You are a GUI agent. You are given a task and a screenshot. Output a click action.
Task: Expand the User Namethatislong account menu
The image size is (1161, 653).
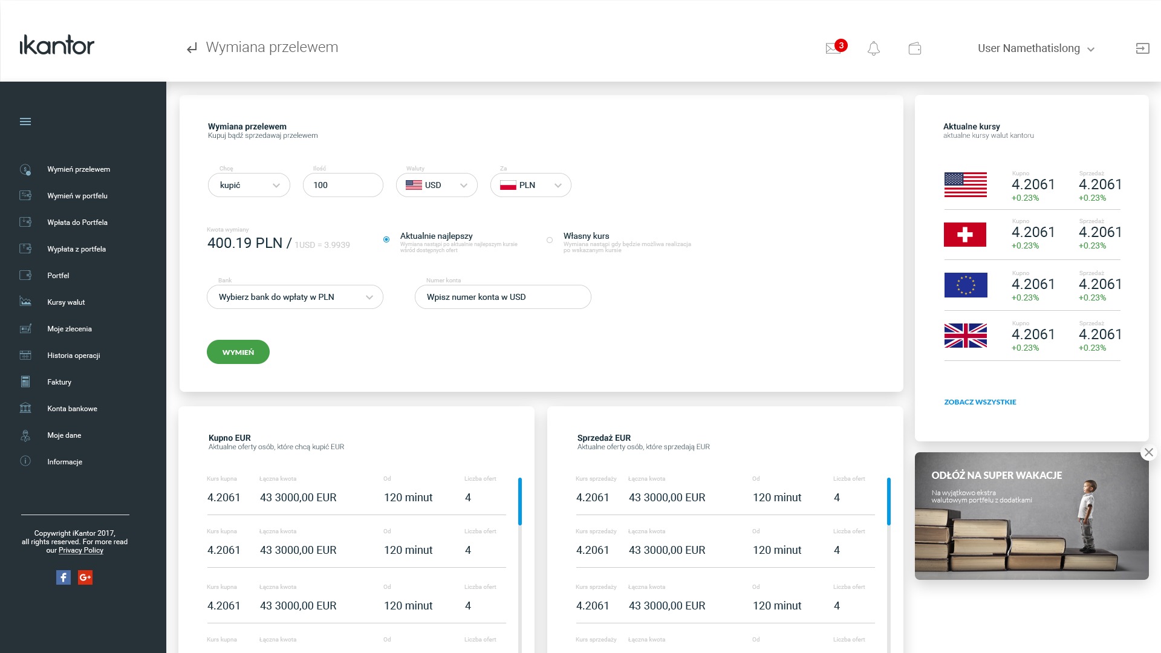pos(1036,48)
